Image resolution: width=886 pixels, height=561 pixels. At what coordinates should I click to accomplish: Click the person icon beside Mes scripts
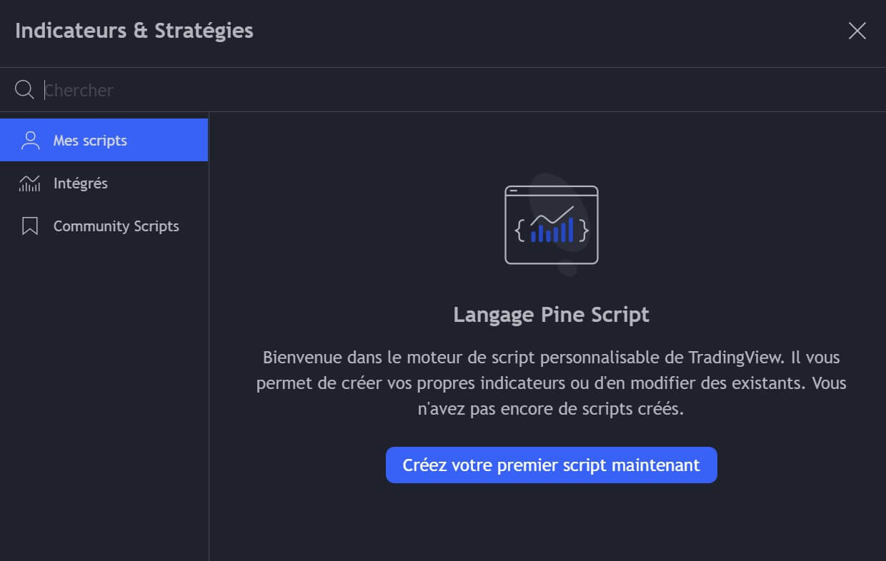coord(30,141)
